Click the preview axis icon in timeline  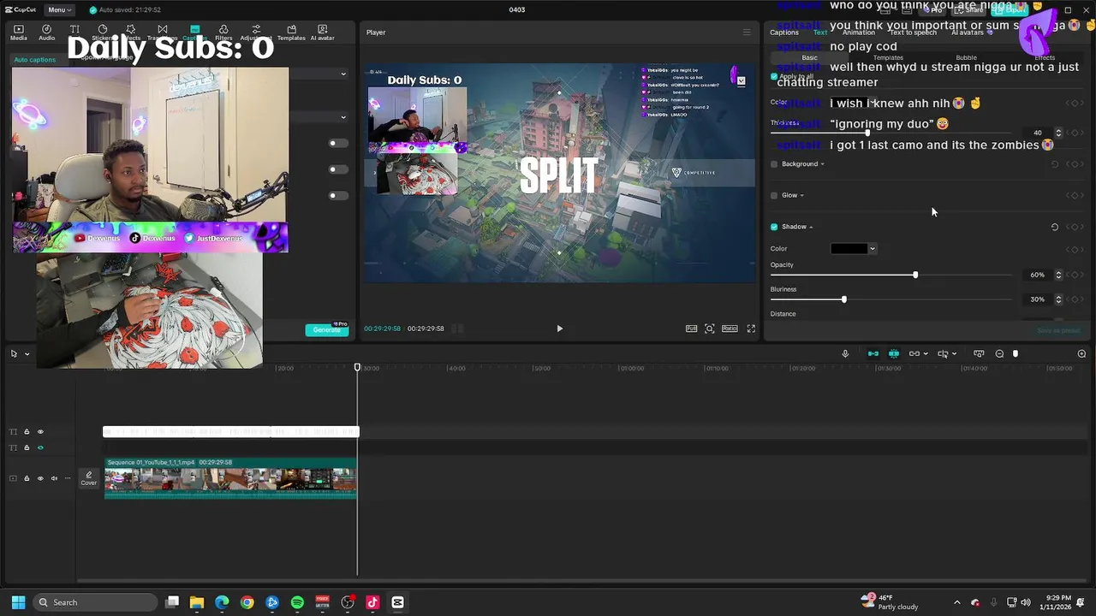click(x=942, y=353)
